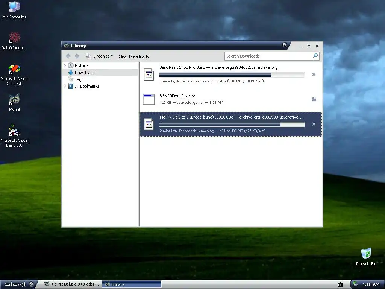
Task: Click the network tray icon by clock
Action: [x=355, y=284]
